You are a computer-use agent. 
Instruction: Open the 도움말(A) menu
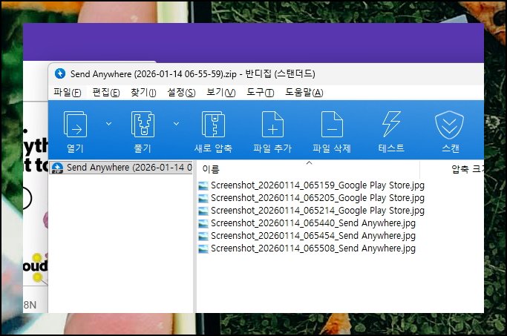pyautogui.click(x=304, y=93)
